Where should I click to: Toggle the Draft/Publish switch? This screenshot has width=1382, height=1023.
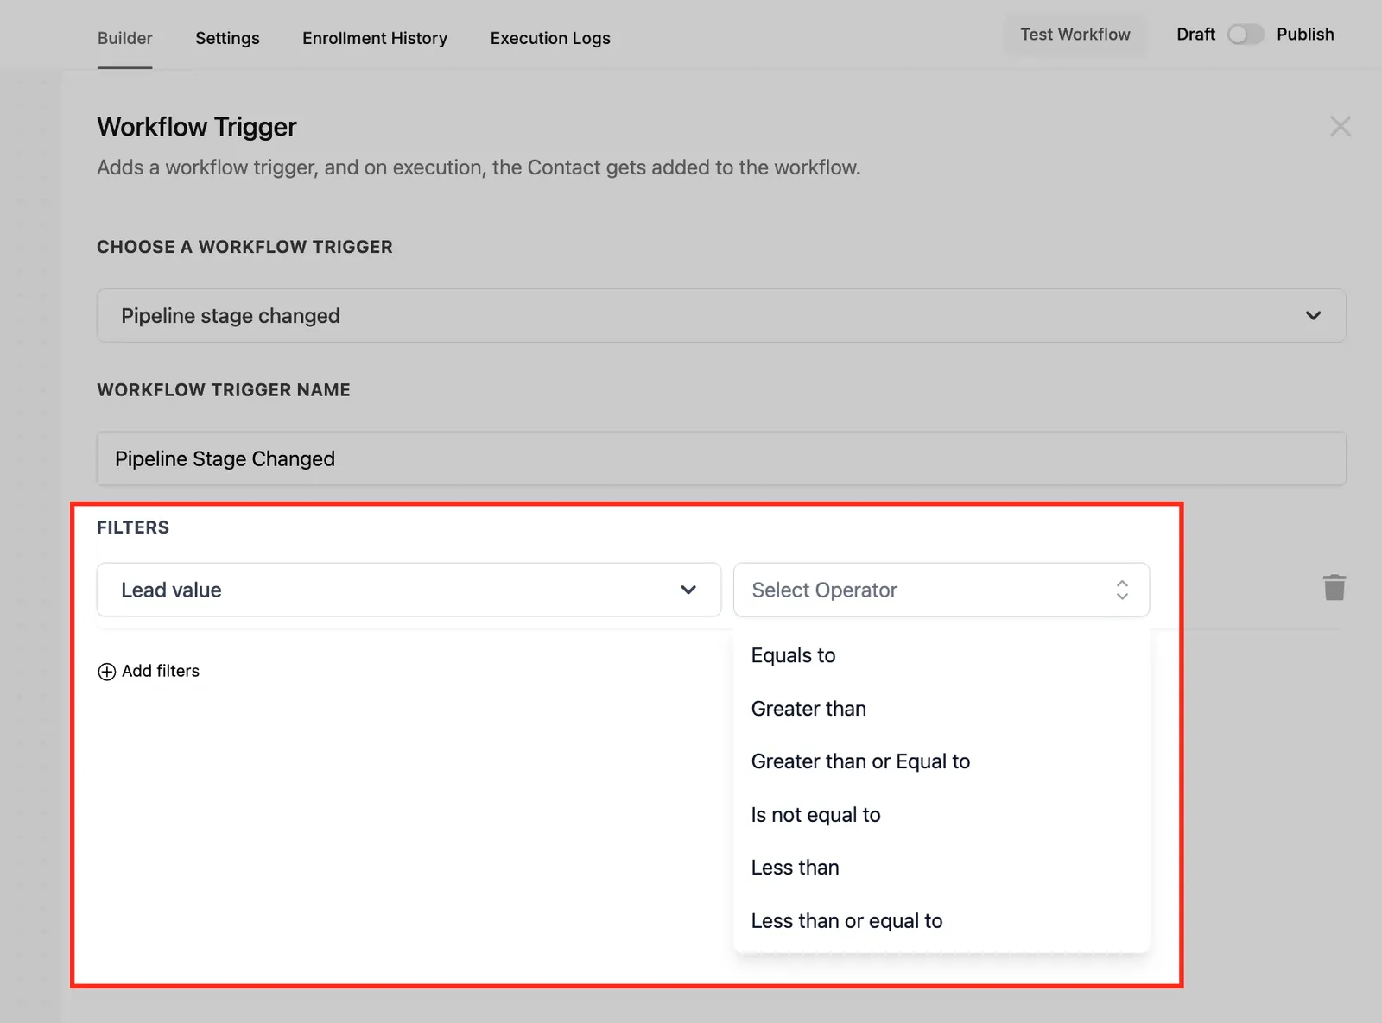point(1245,35)
